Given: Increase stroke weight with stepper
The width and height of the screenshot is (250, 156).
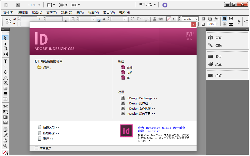Looking at the screenshot, I should [180, 18].
